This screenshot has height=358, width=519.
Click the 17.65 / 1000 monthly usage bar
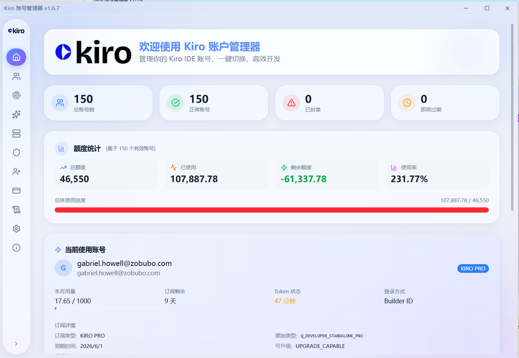pyautogui.click(x=107, y=308)
